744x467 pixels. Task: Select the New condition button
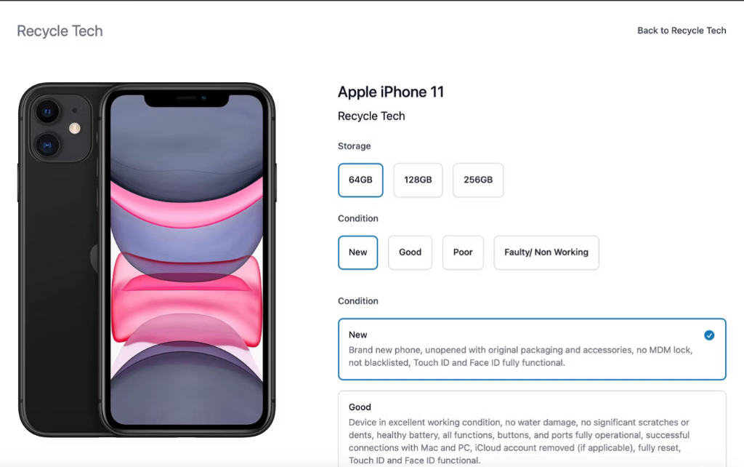(357, 252)
